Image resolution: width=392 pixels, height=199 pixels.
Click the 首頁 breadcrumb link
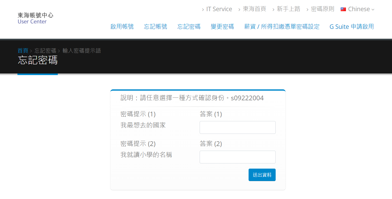(23, 51)
